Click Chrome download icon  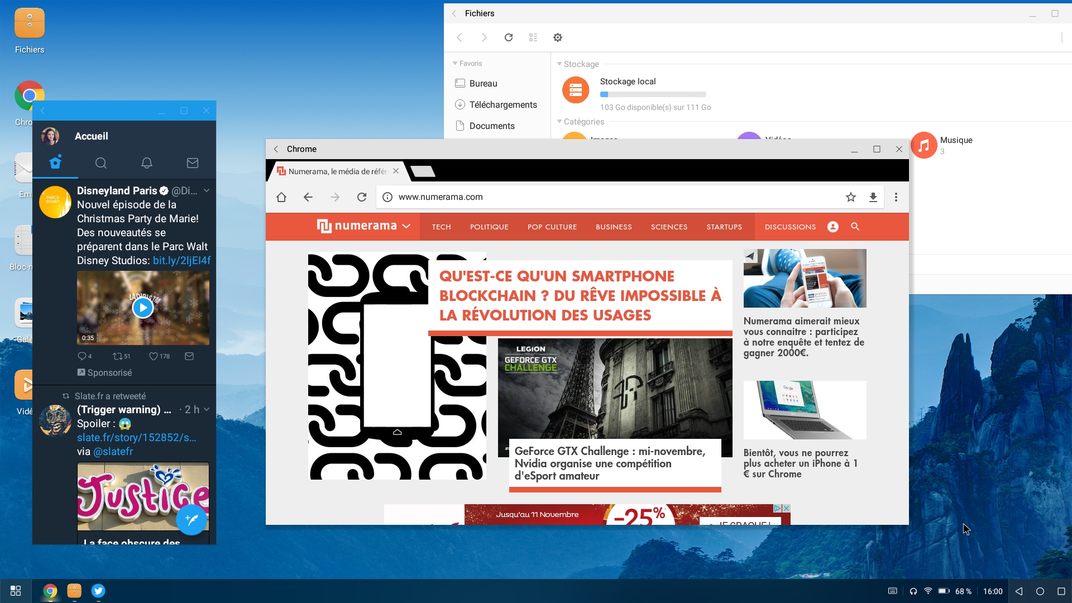pos(873,197)
